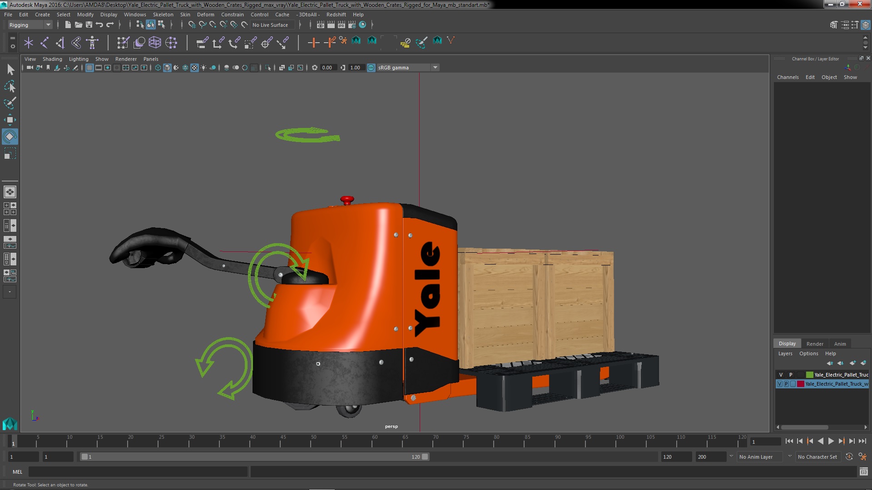
Task: Open the Skeleton menu
Action: point(163,15)
